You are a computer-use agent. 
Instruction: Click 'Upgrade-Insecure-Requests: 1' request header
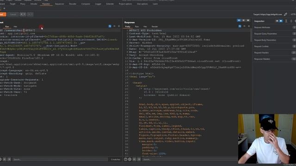click(22, 80)
